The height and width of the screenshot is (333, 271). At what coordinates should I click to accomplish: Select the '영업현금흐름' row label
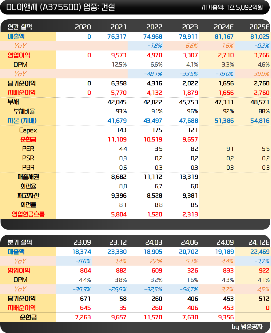[x=28, y=214]
